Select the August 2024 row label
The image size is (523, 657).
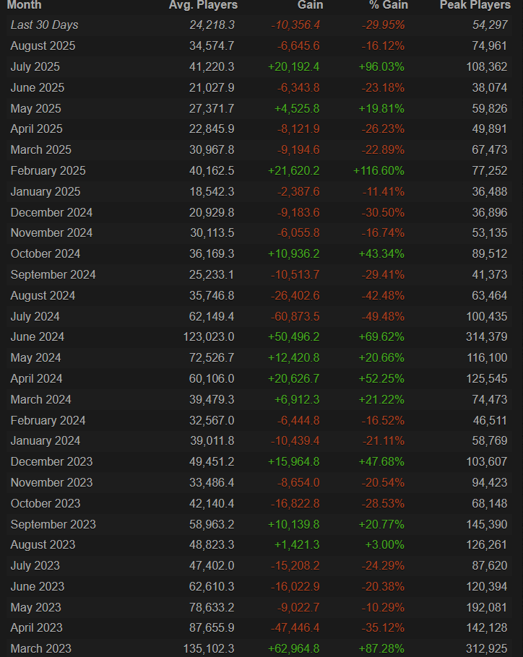tap(43, 295)
